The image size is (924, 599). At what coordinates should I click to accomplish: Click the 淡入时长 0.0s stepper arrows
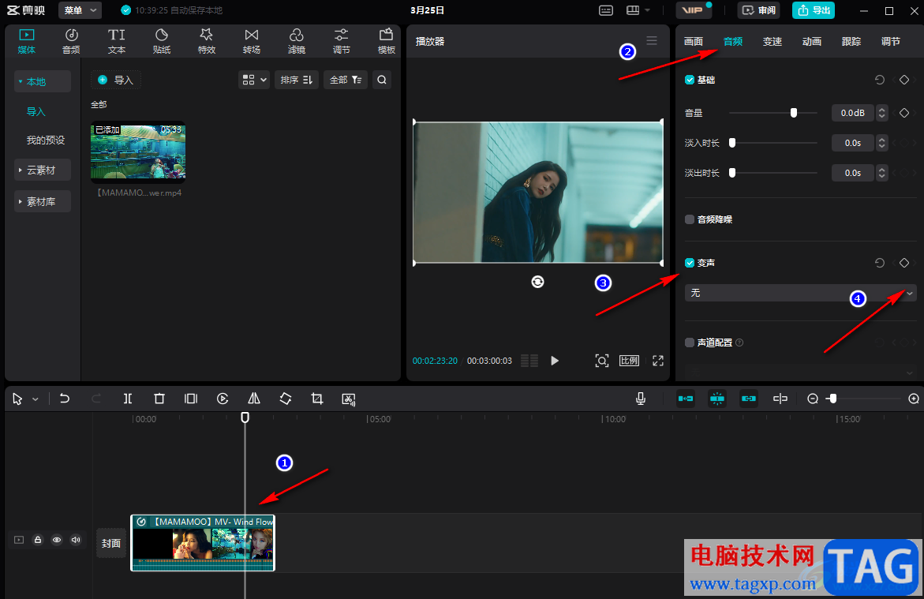pyautogui.click(x=882, y=143)
